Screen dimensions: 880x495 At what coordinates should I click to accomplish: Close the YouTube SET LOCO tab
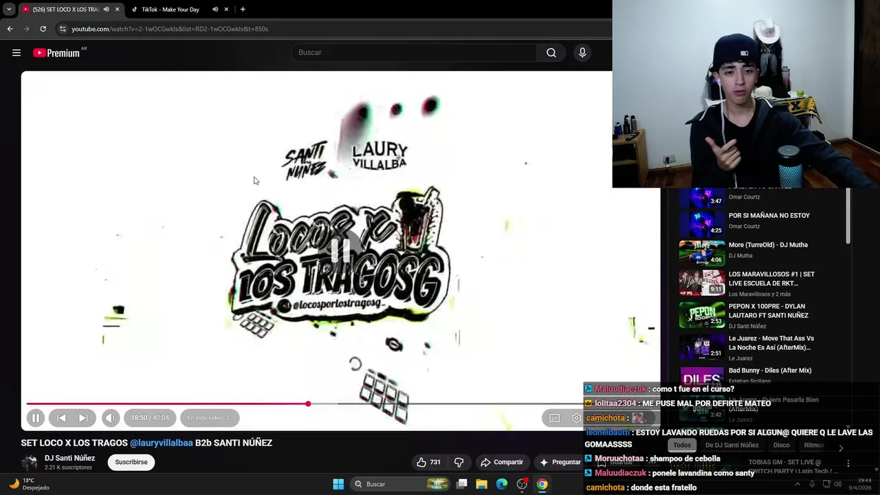click(x=117, y=10)
